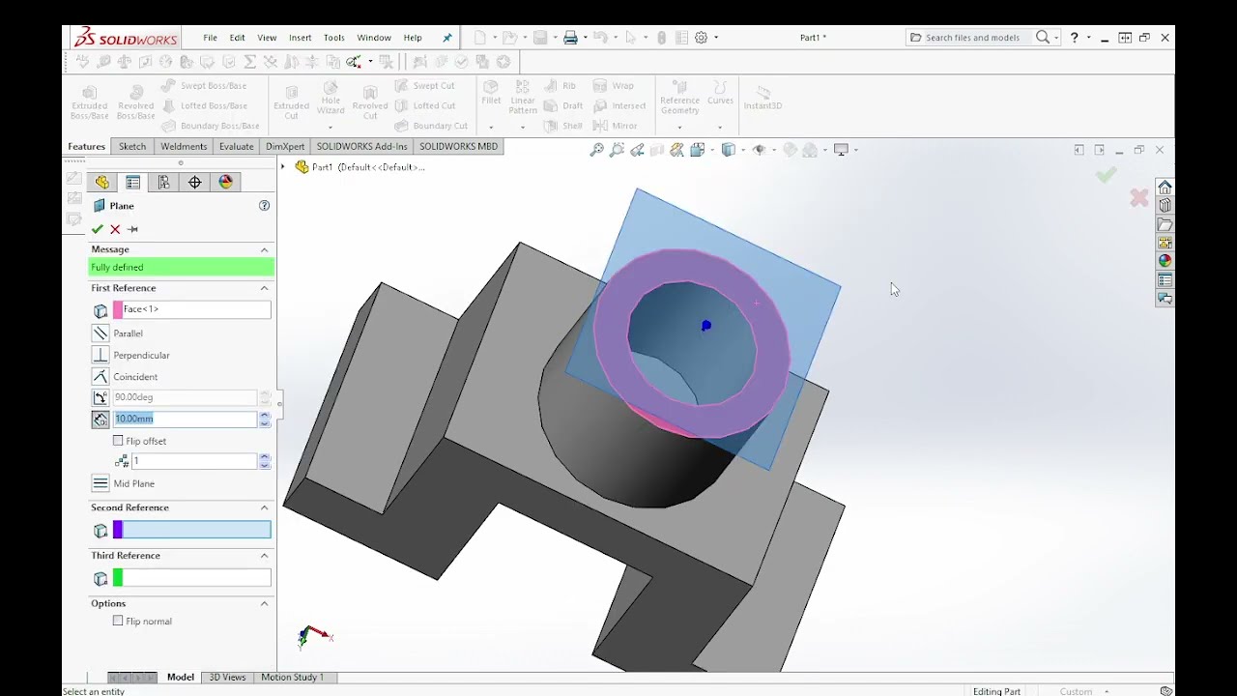Switch to the SOLIDWORKS Add-Ins tab
The width and height of the screenshot is (1237, 696).
pos(361,146)
